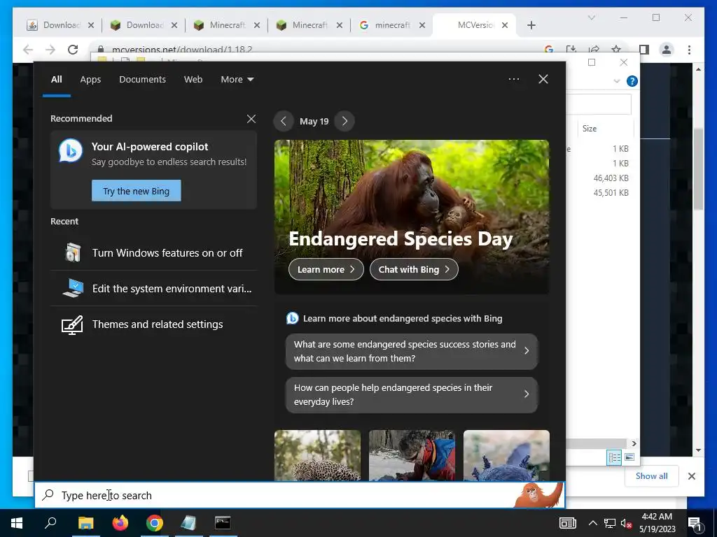Open News and interests taskbar icon
The width and height of the screenshot is (717, 537).
[567, 523]
